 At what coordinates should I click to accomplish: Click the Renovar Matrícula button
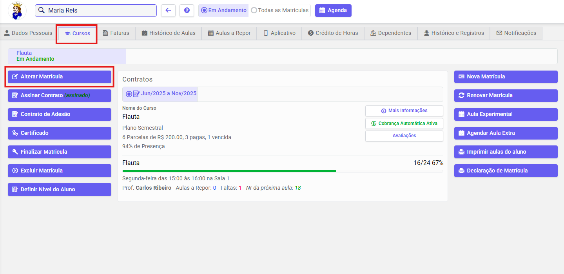tap(506, 95)
